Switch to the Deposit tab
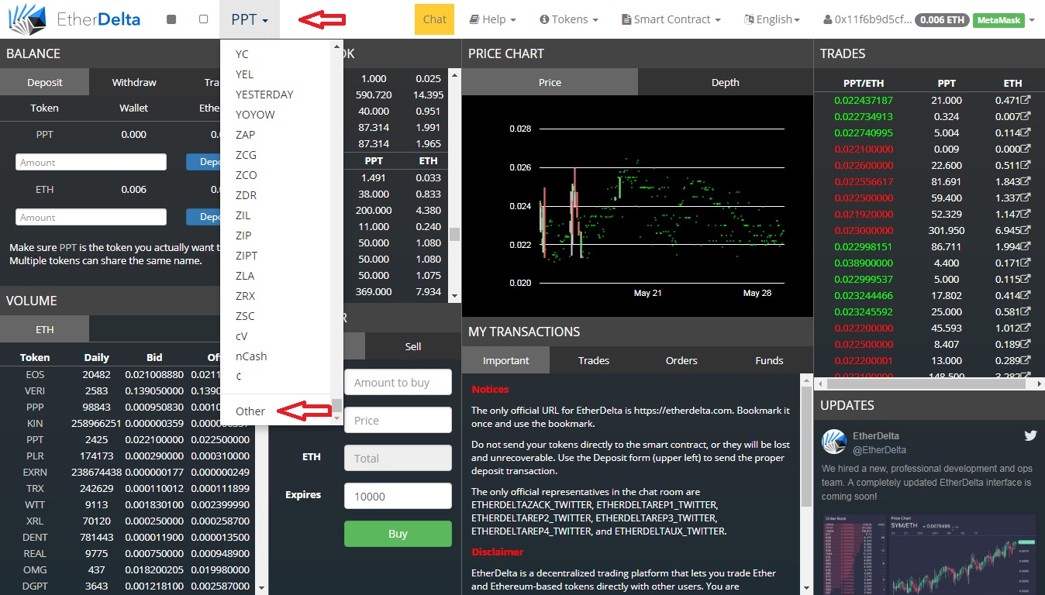This screenshot has height=595, width=1045. click(x=45, y=82)
